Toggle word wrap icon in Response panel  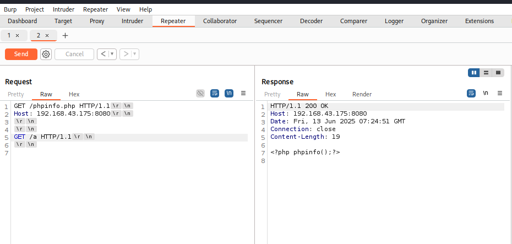471,94
